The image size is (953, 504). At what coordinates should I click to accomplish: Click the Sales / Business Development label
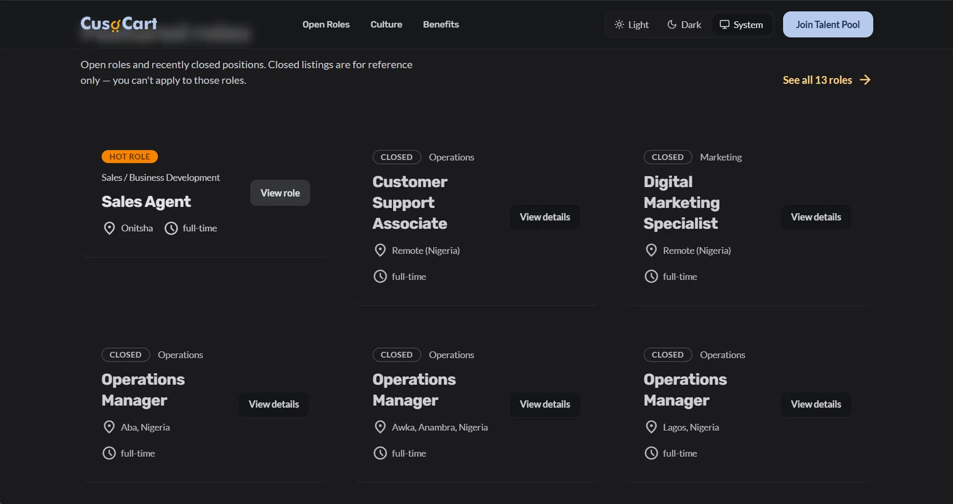coord(161,178)
